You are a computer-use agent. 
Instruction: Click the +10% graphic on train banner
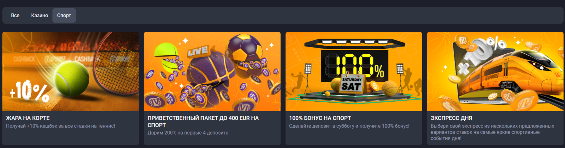pos(481,55)
